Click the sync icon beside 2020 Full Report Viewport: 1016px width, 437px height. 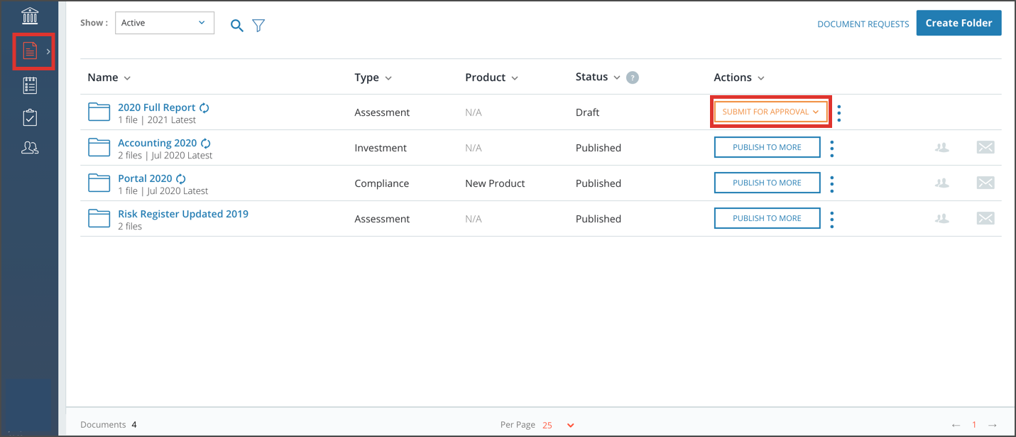(x=204, y=108)
